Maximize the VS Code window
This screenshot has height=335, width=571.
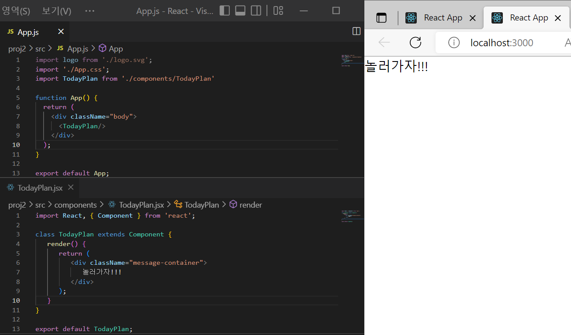pos(336,11)
